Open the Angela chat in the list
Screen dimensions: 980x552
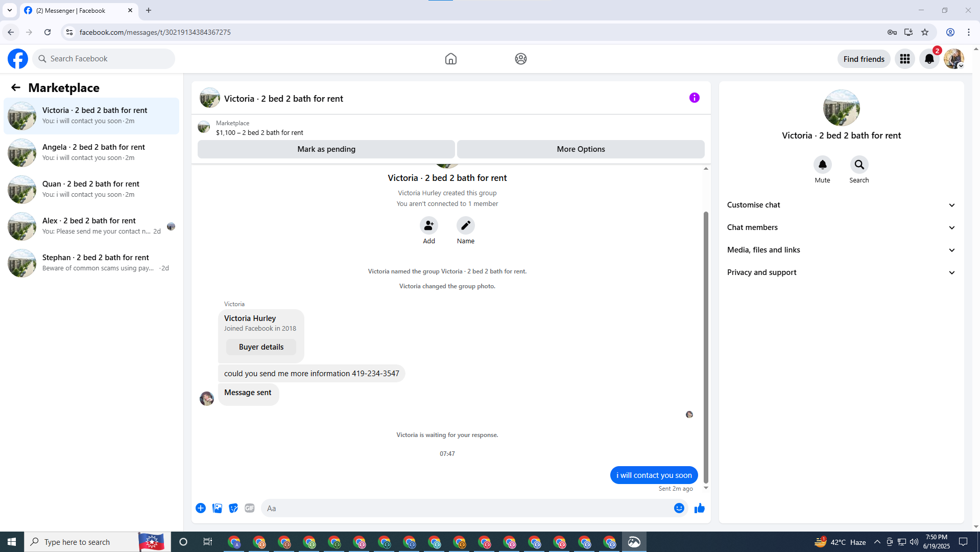91,153
